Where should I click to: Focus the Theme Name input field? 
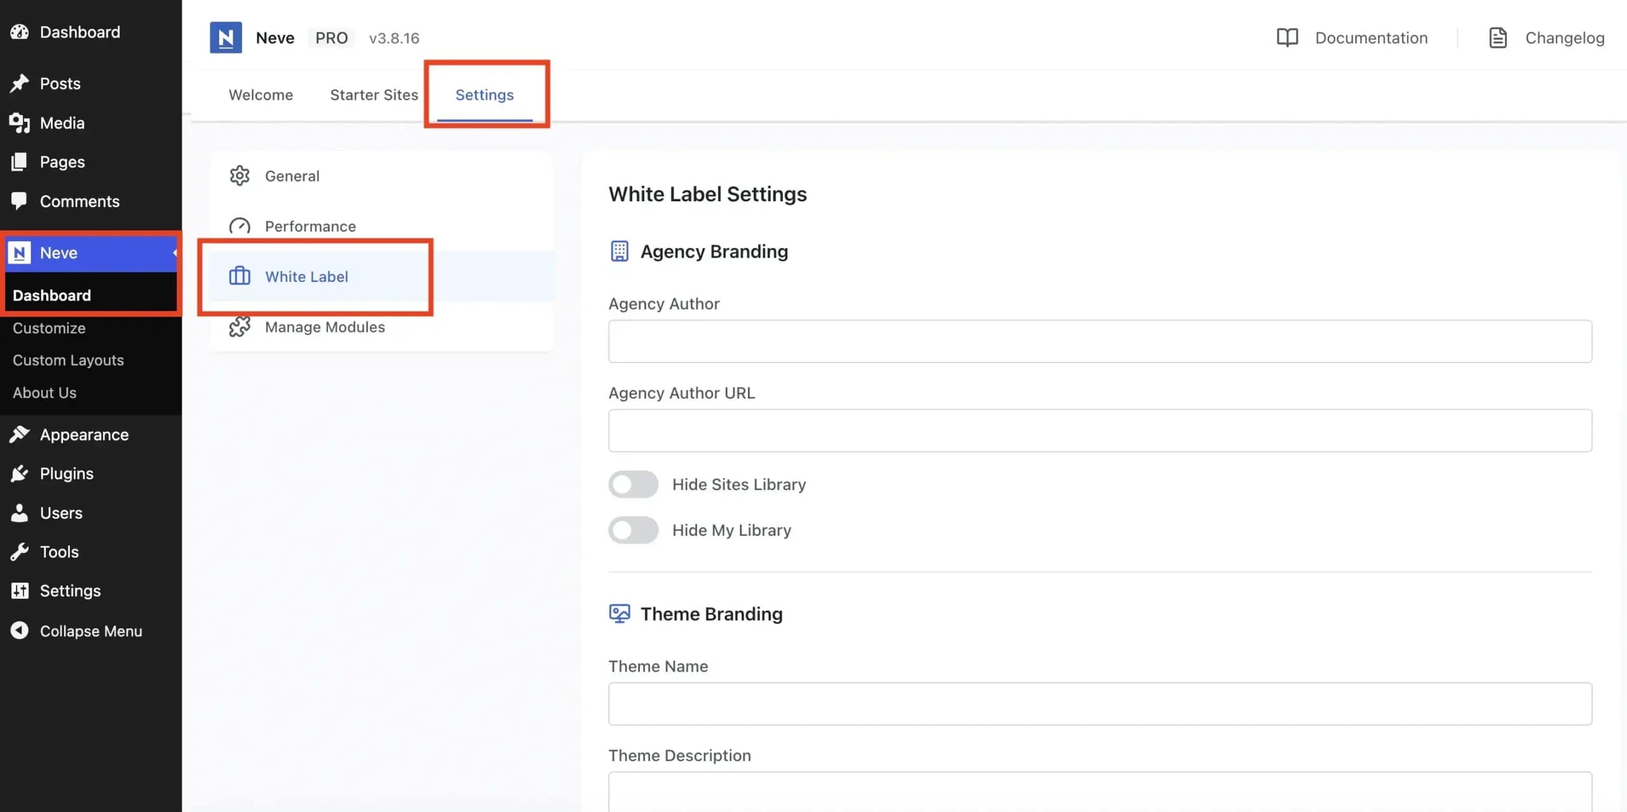(x=1100, y=704)
